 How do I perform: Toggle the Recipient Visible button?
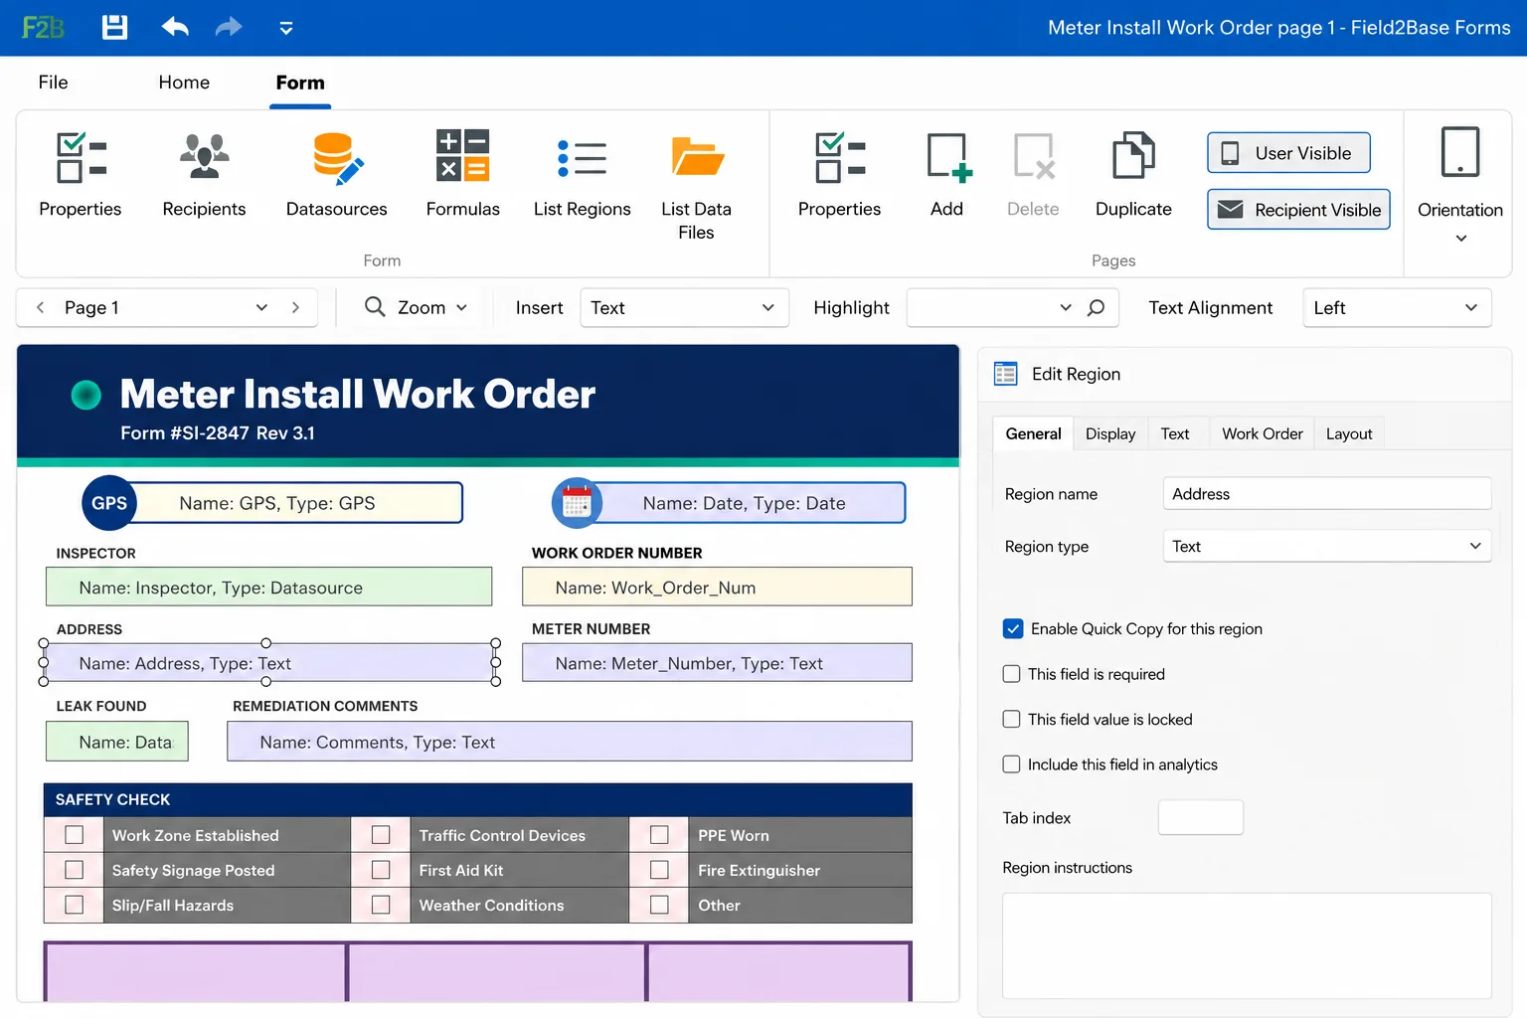pos(1299,210)
